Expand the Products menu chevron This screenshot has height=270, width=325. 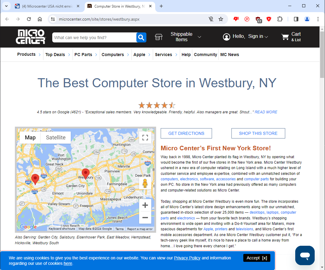point(39,55)
